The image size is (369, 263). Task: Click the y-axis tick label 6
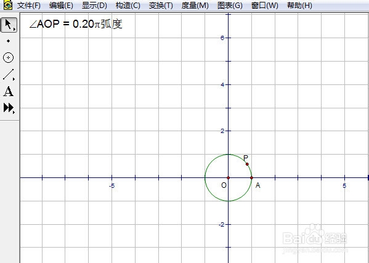tap(222, 38)
